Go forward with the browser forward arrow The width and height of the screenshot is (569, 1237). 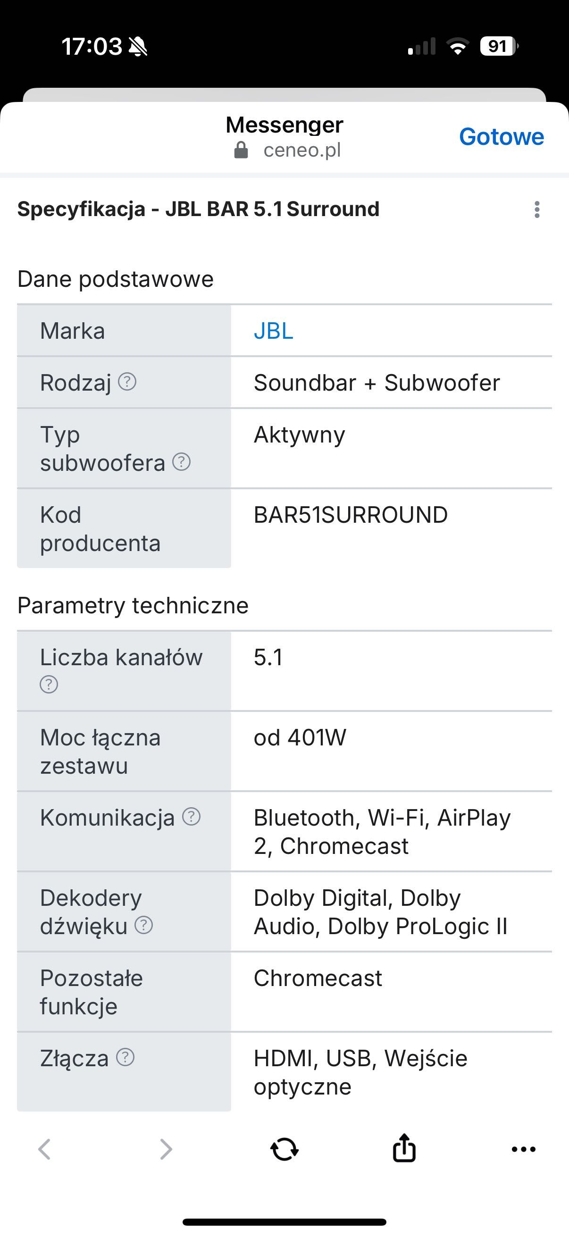pos(166,1150)
